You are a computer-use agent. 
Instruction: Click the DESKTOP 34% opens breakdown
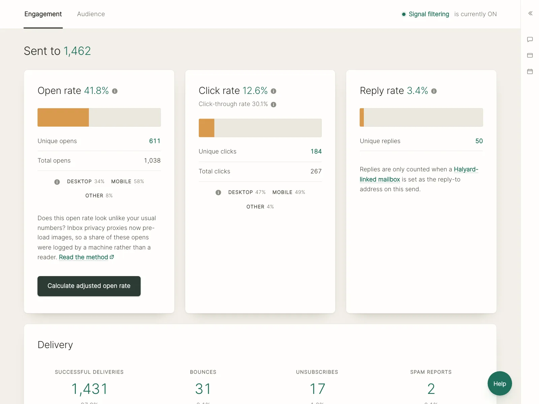pos(86,181)
